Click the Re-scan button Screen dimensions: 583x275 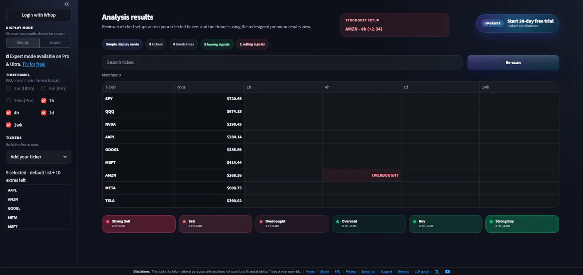click(x=513, y=62)
